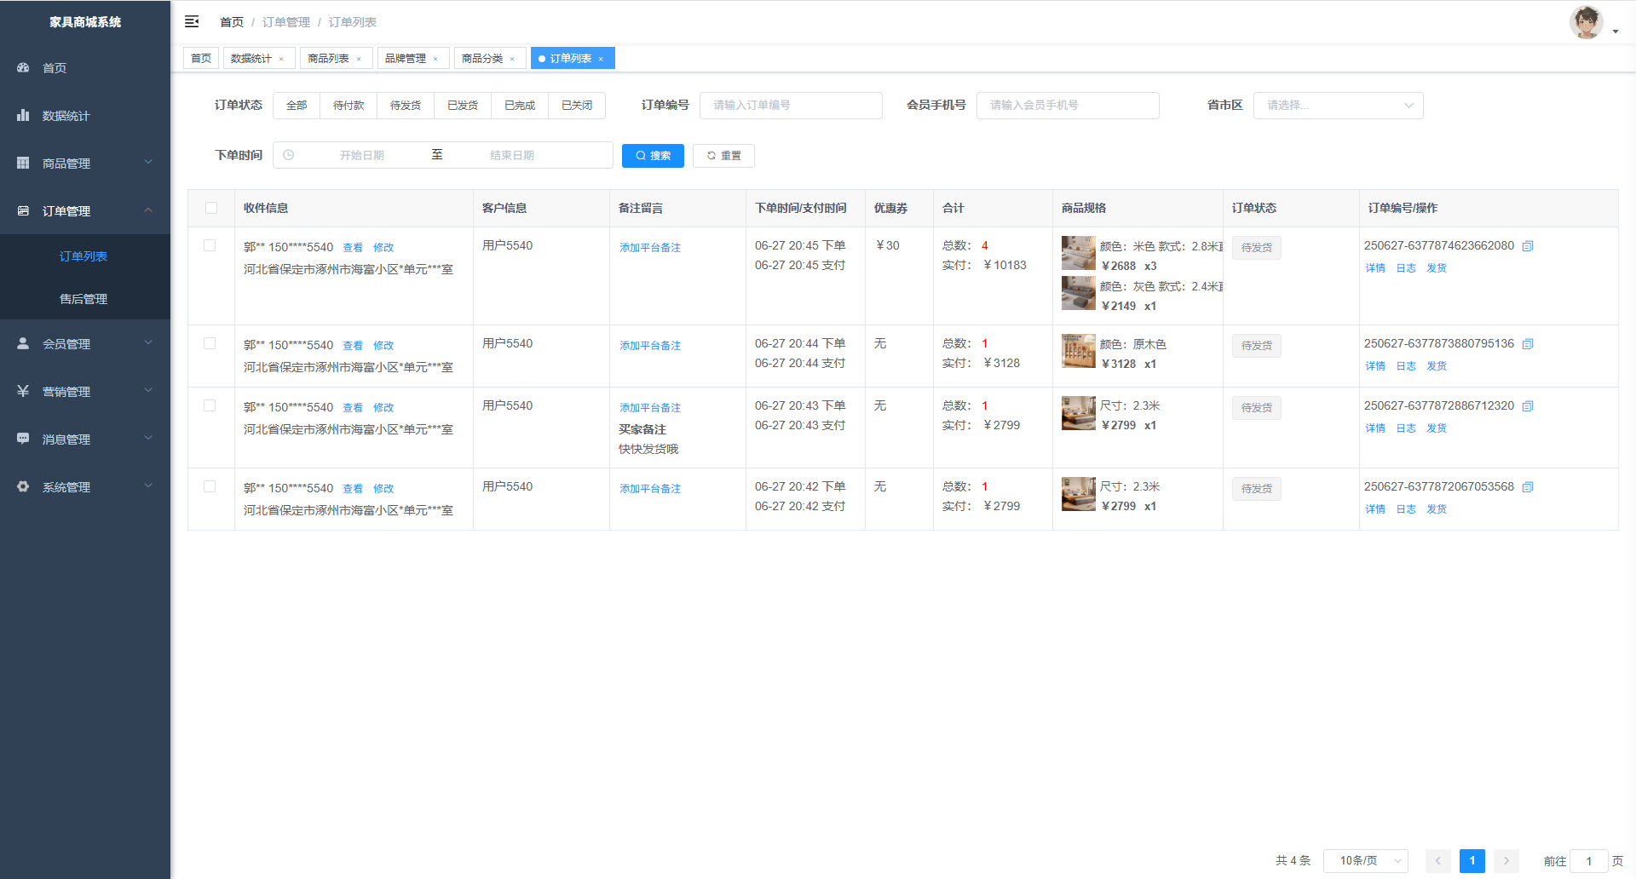Click the clock icon in the date range field
This screenshot has width=1636, height=879.
click(289, 156)
